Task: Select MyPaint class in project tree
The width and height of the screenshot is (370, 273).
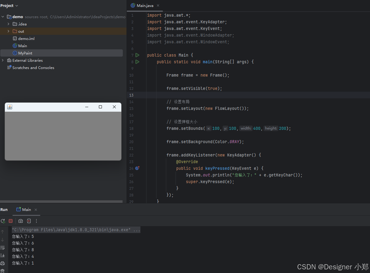Action: click(25, 53)
